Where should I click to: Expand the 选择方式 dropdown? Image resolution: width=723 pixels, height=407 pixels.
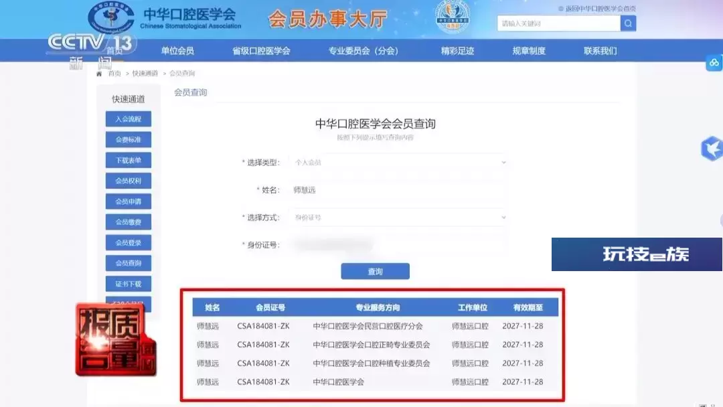398,217
